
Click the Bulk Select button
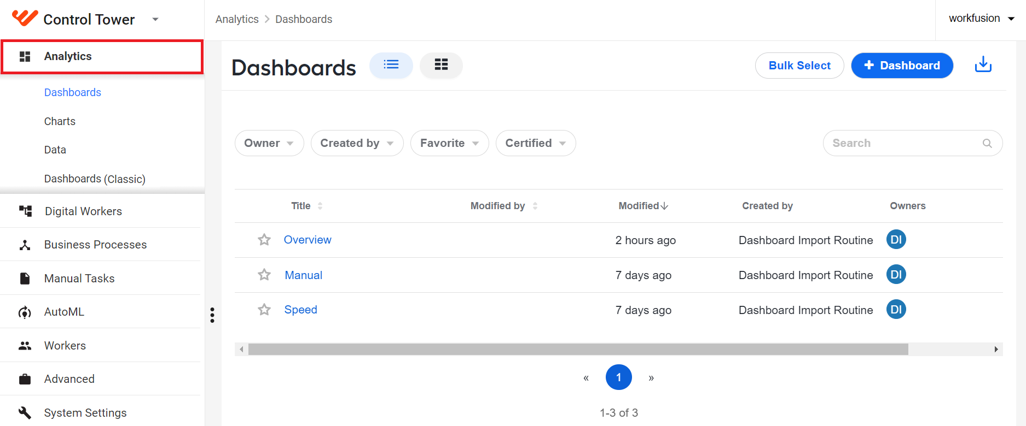coord(799,66)
